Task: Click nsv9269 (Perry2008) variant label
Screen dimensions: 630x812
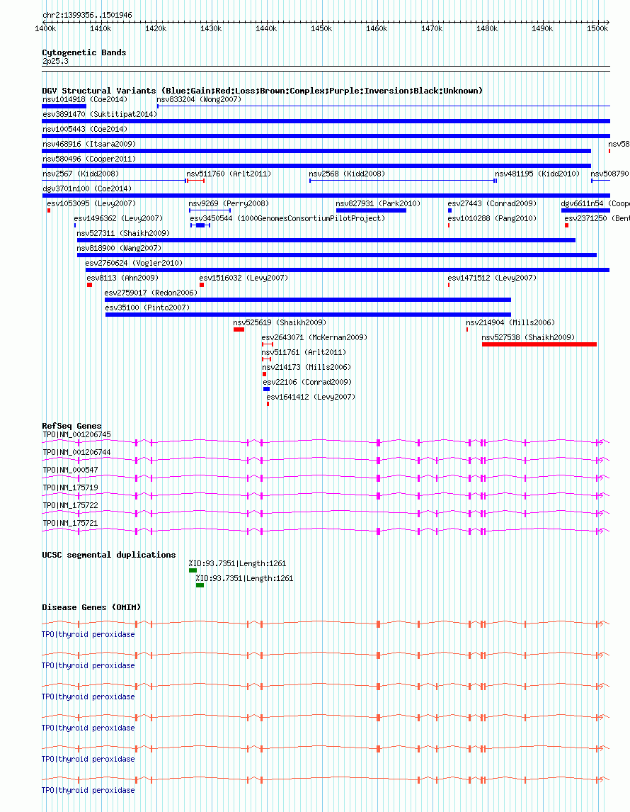Action: (229, 204)
